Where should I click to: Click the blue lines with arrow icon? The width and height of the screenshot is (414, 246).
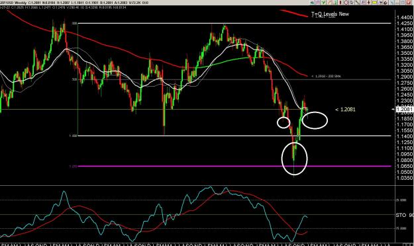381,3
